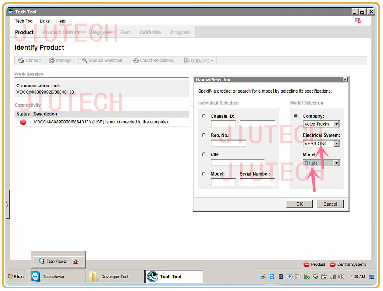Screen dimensions: 383x291
Task: Click the 4:08 AM clock
Action: click(357, 277)
